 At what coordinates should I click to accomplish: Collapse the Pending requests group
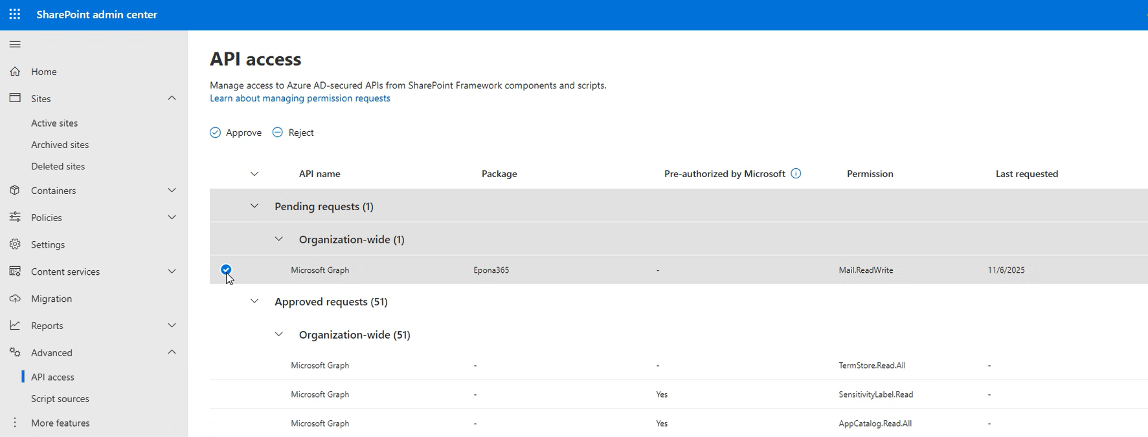pos(254,206)
